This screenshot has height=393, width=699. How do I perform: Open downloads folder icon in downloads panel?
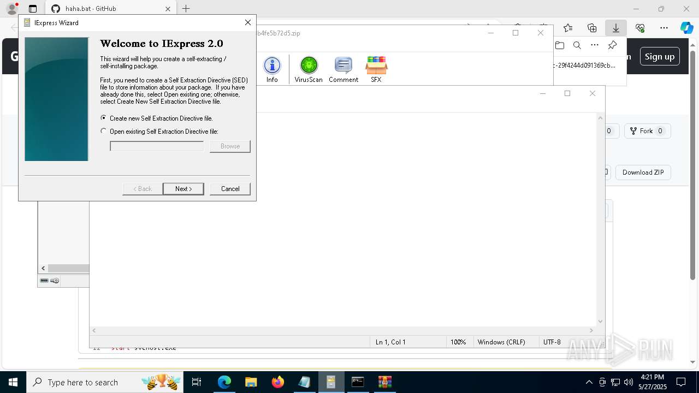point(559,45)
